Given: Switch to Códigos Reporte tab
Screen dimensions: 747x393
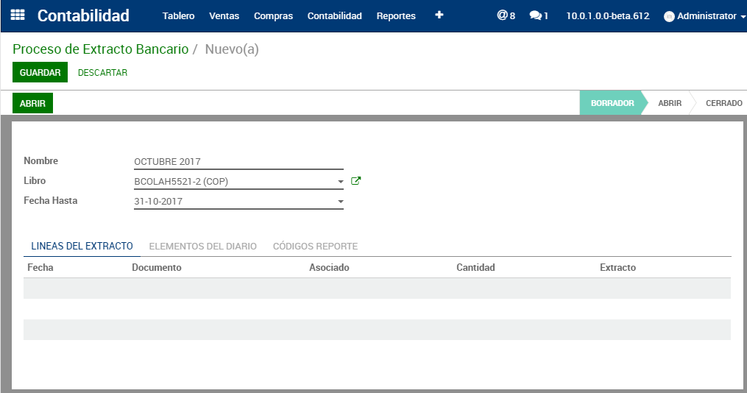Looking at the screenshot, I should tap(315, 247).
